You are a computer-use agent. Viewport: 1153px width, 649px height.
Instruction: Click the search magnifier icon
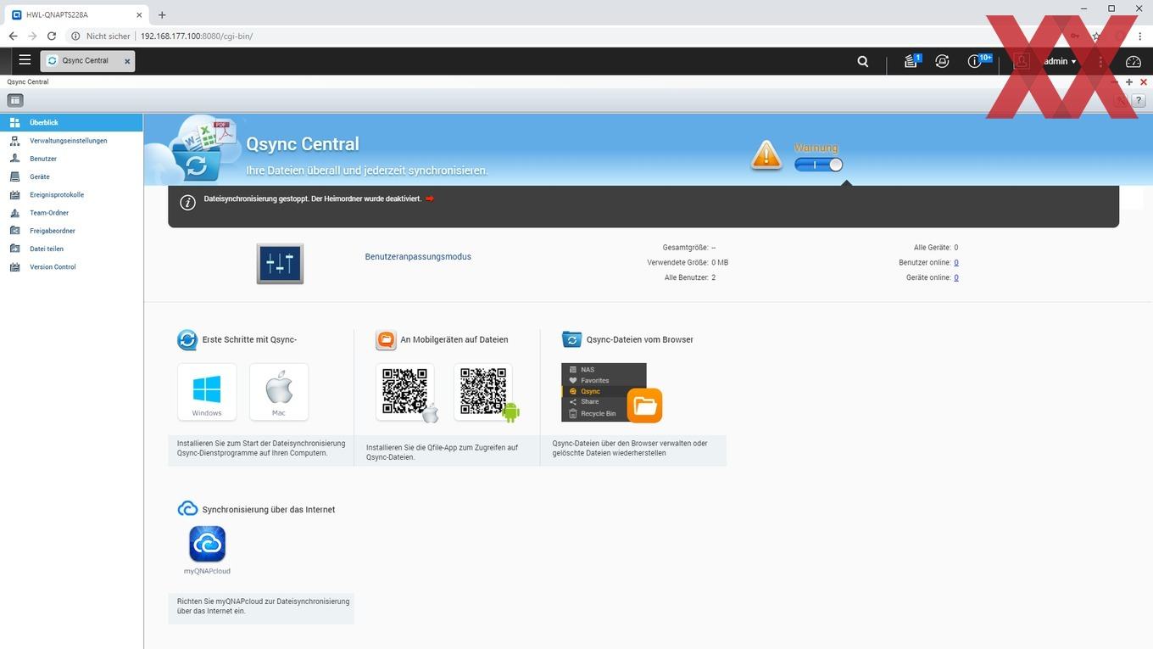pyautogui.click(x=863, y=61)
